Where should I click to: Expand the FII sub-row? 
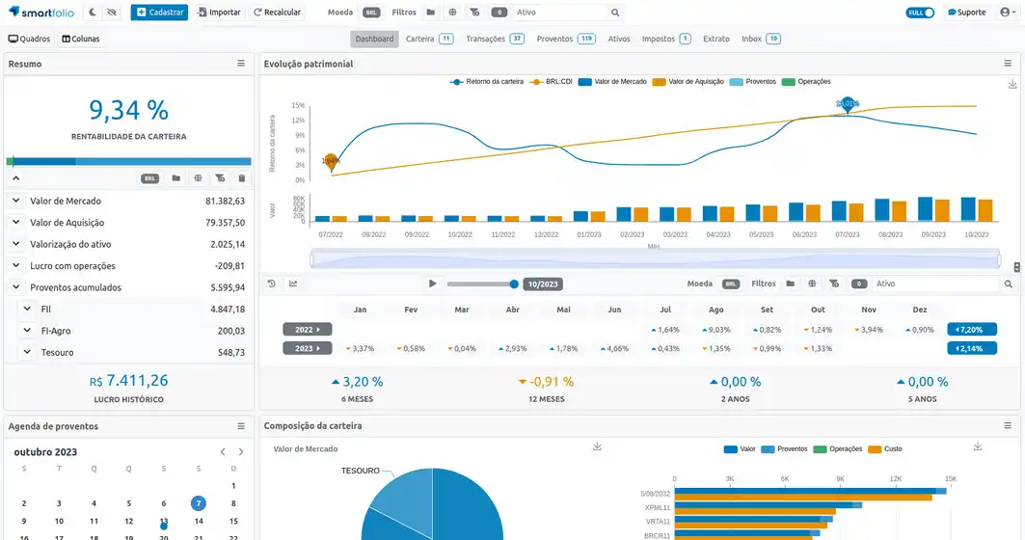pos(27,309)
